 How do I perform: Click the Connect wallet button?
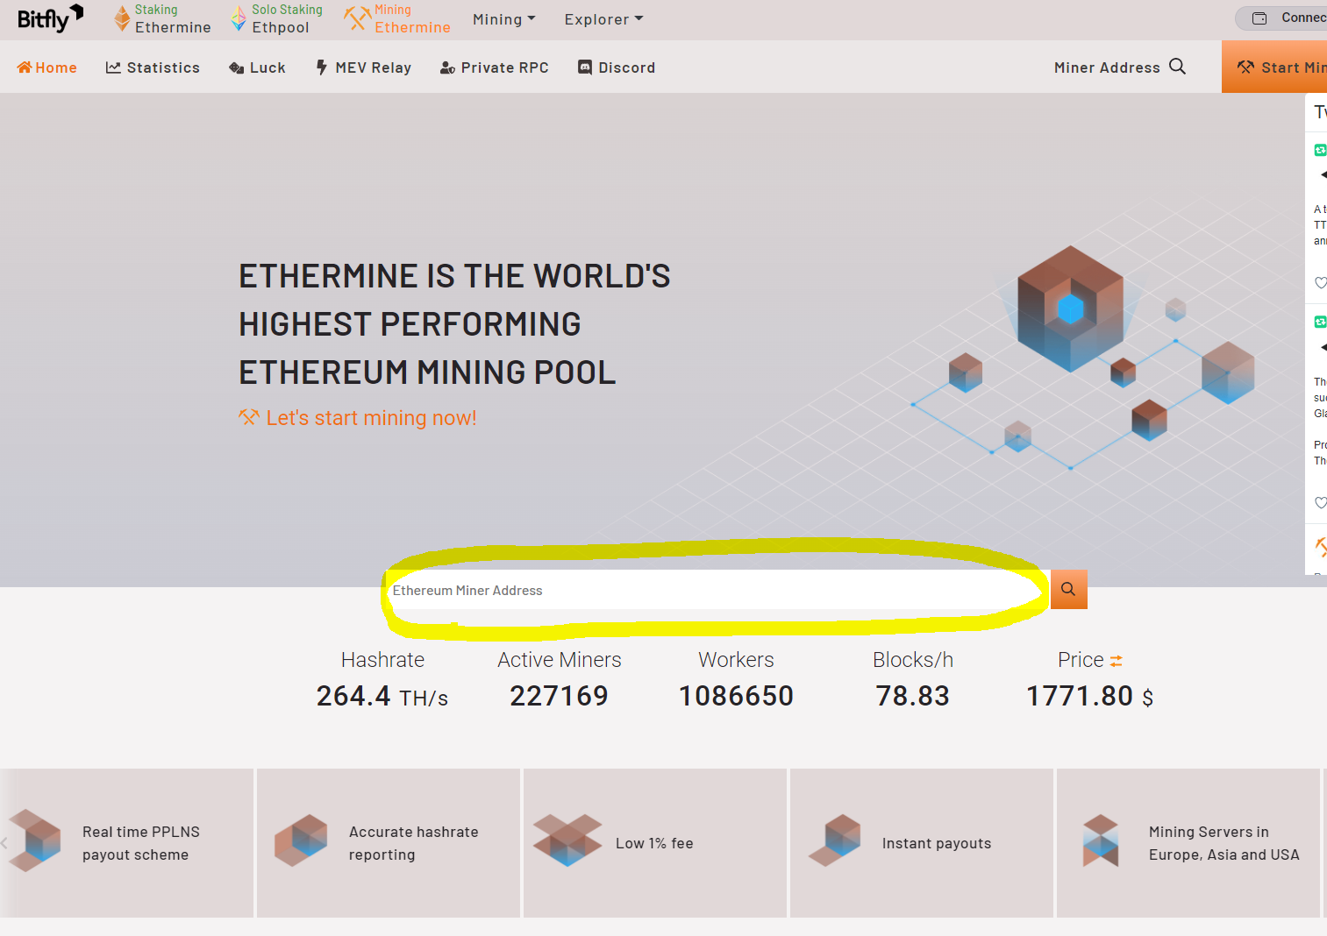[x=1282, y=18]
